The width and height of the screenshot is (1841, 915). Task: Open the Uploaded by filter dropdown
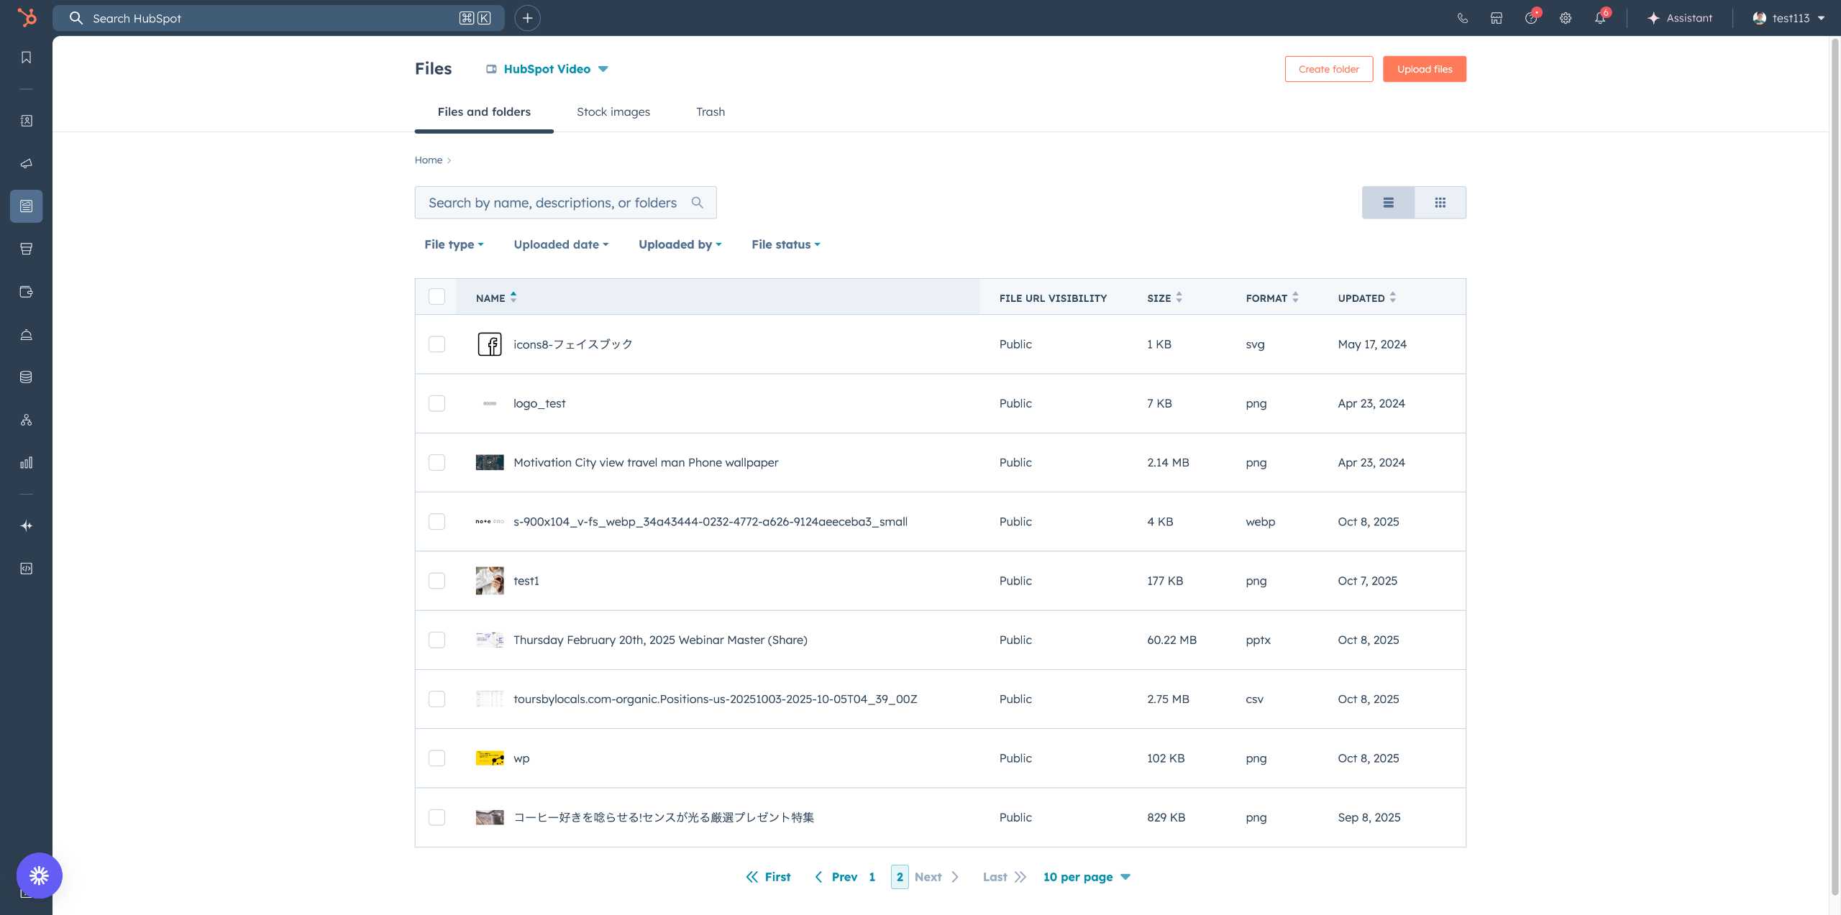[680, 244]
